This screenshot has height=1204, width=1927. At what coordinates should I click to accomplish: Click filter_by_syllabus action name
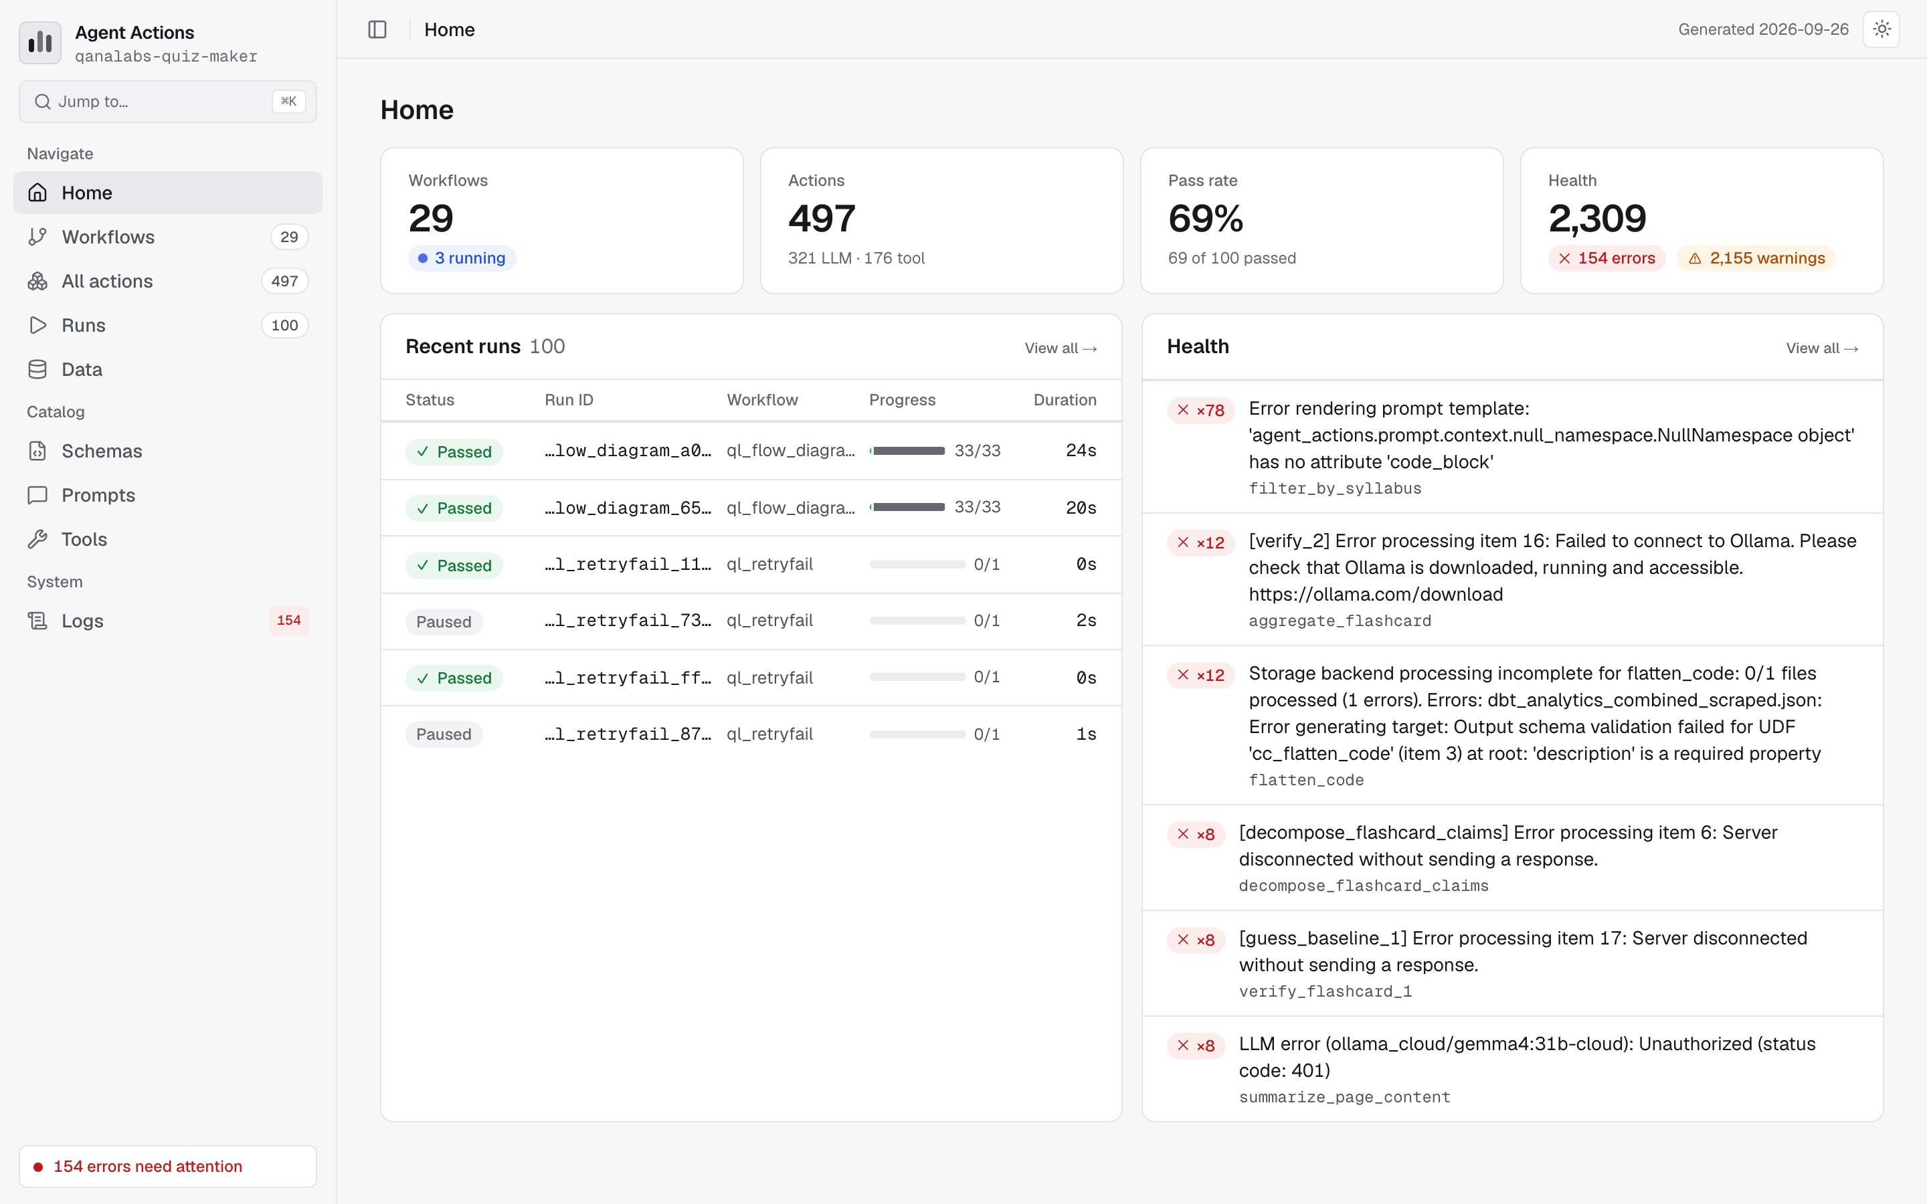pos(1335,488)
